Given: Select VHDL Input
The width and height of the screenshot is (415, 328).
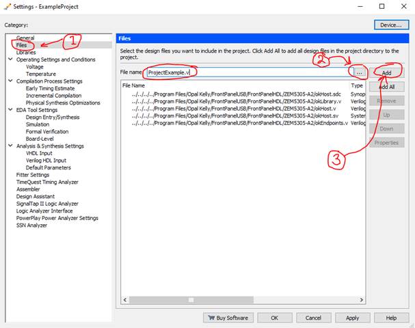Looking at the screenshot, I should point(39,153).
